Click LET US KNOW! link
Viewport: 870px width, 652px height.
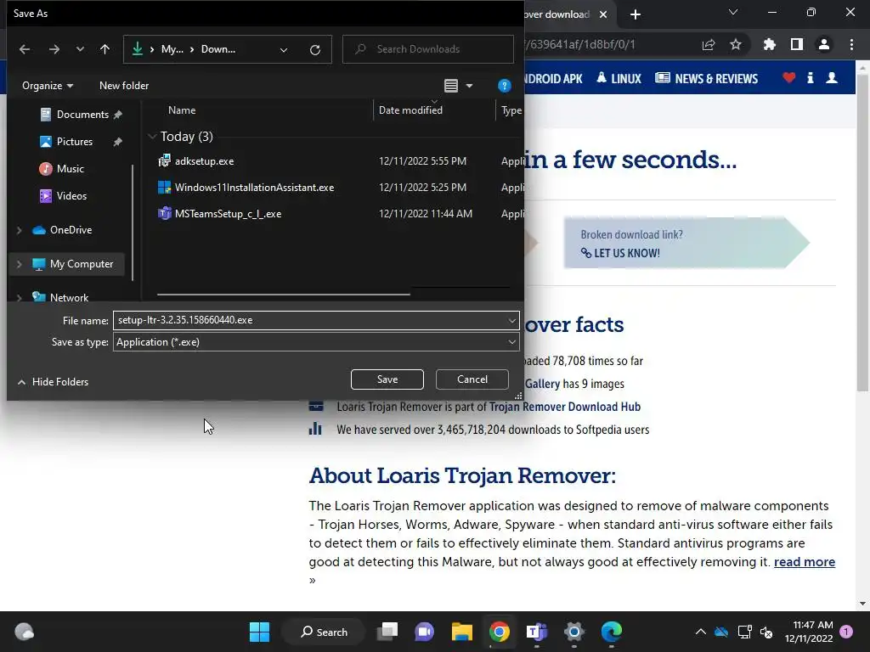click(620, 253)
